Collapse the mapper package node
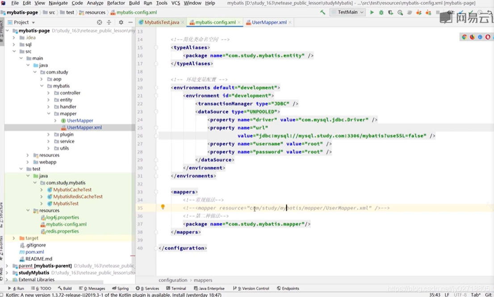This screenshot has height=297, width=494. [49, 114]
